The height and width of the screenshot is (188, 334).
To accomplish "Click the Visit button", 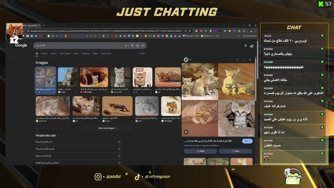I will (x=247, y=141).
